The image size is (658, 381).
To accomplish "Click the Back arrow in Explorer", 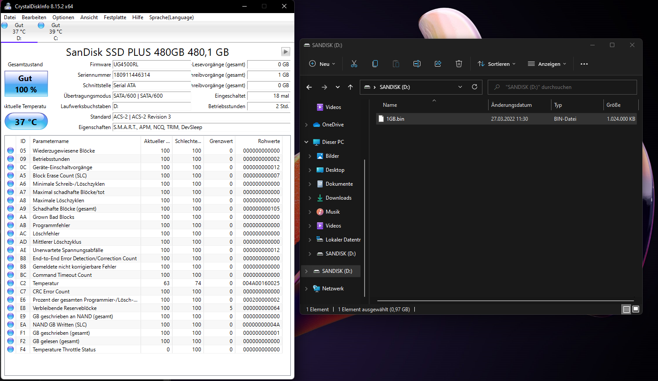I will pyautogui.click(x=309, y=87).
